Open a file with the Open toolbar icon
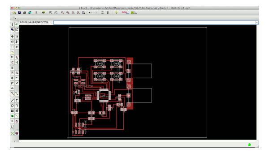Screen dimensions: 269x161 click(14, 13)
